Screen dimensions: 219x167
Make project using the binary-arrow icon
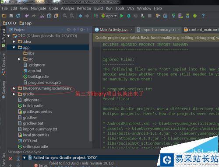96,16
